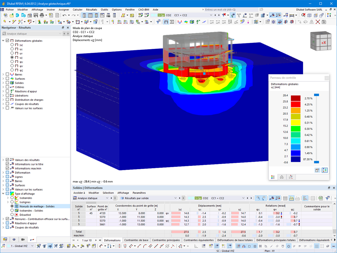337x253 pixels.
Task: Select the ux deformation radio button
Action: (x=12, y=49)
